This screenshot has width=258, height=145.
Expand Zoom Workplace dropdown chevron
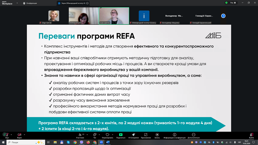tap(17, 3)
